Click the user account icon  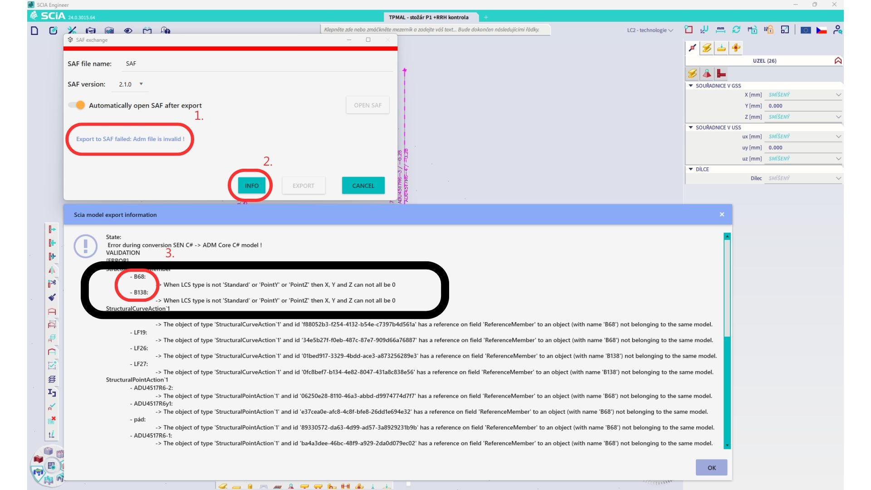tap(837, 30)
